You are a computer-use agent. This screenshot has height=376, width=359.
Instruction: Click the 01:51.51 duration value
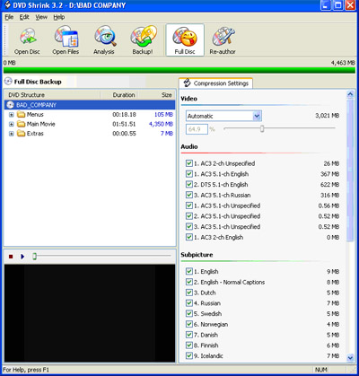124,124
